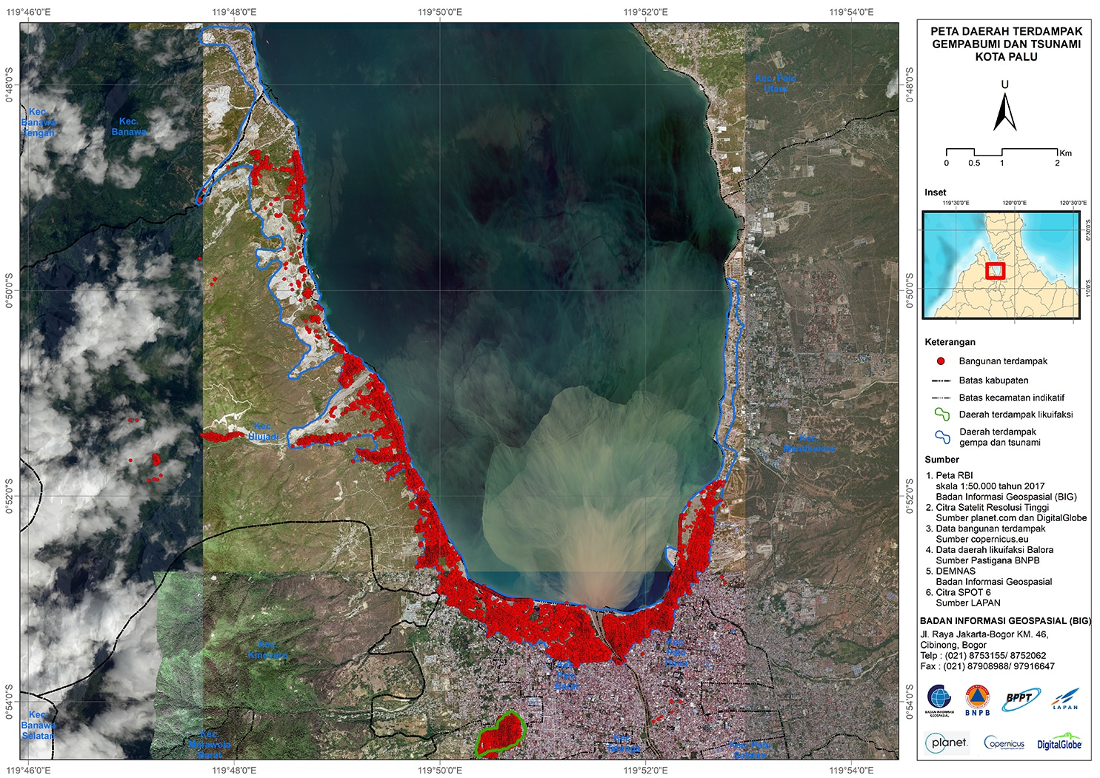1100x778 pixels.
Task: Click the green likuifaksi legend symbol
Action: (941, 415)
